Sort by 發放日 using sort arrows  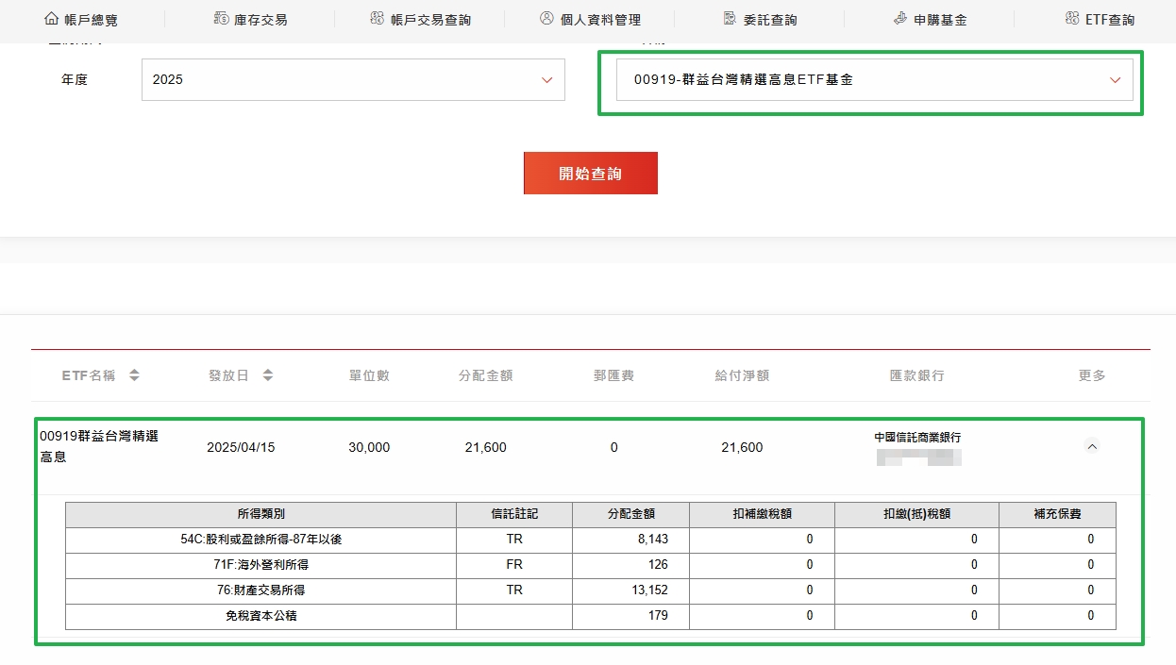pos(268,375)
